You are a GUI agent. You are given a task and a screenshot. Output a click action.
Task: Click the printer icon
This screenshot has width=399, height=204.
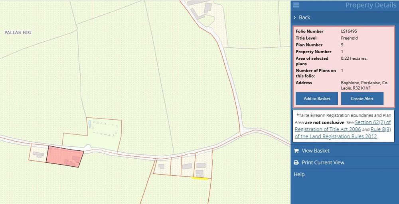(296, 163)
